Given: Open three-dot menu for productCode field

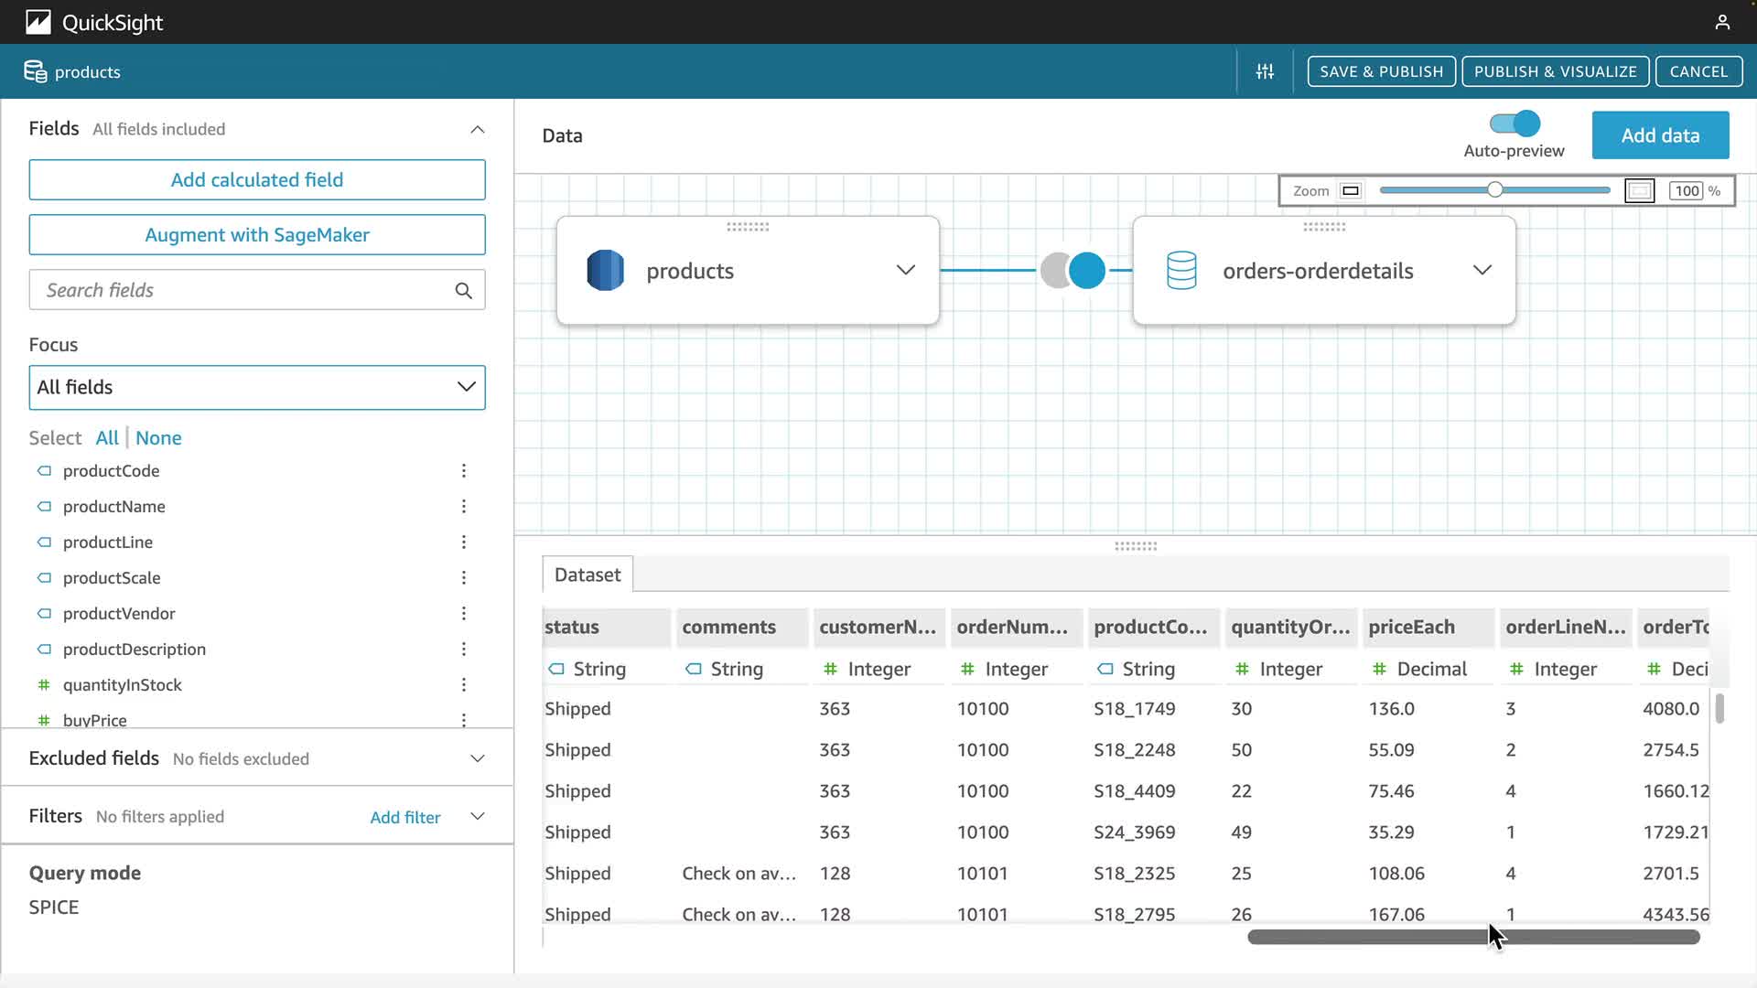Looking at the screenshot, I should [x=464, y=471].
